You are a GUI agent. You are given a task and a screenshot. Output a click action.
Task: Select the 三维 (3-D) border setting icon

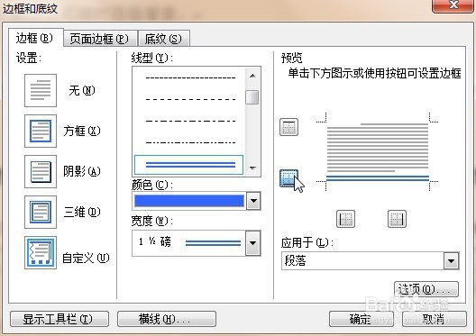[41, 212]
